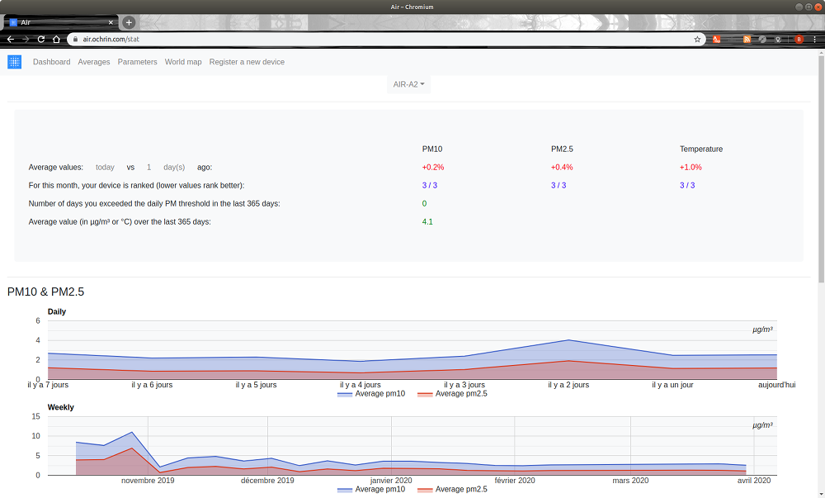The height and width of the screenshot is (498, 825).
Task: Toggle Average pm2.5 in Daily chart legend
Action: [452, 394]
